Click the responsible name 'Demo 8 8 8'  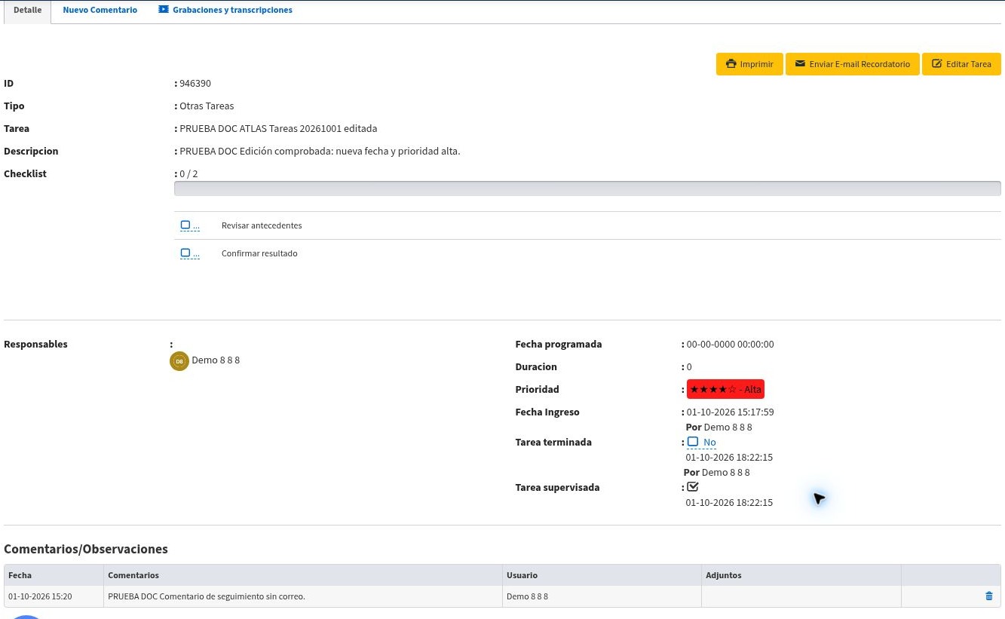click(216, 360)
